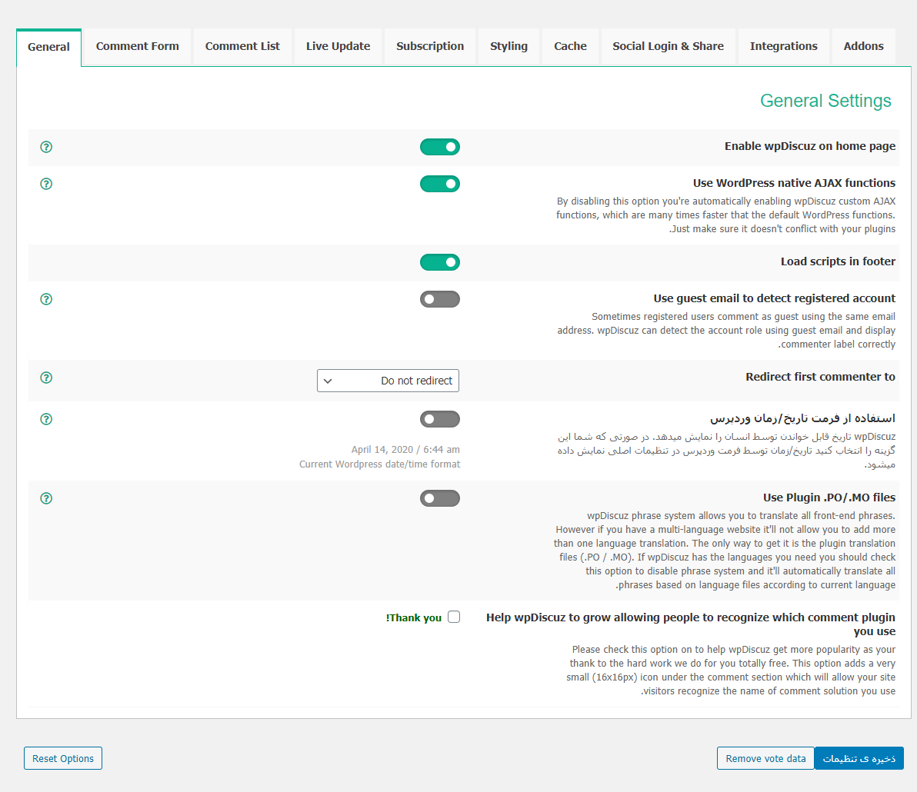
Task: Switch to the General tab
Action: click(48, 47)
